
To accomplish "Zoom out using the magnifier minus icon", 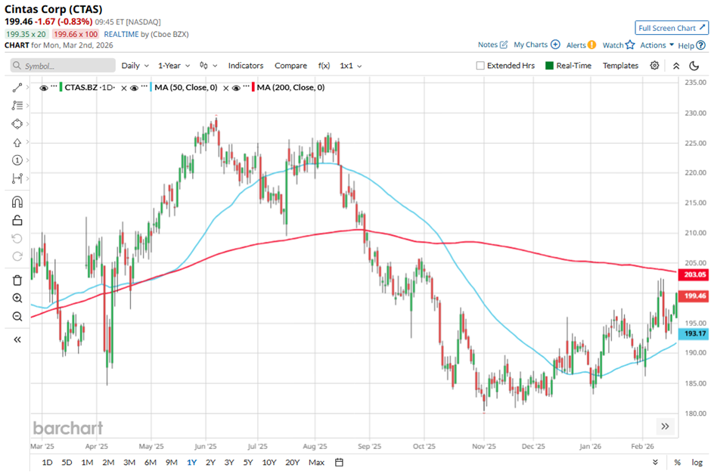I will pos(17,316).
